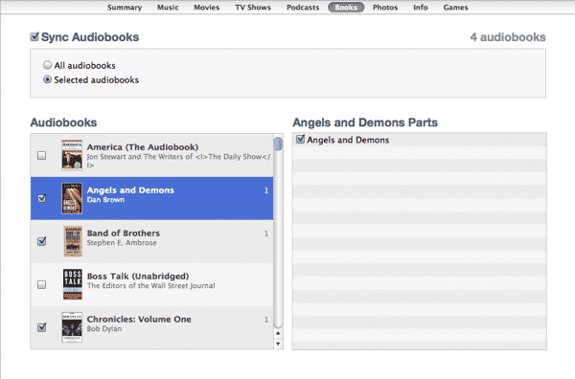Click the Angels and Demons label in the Parts list
The width and height of the screenshot is (575, 379).
click(x=348, y=140)
